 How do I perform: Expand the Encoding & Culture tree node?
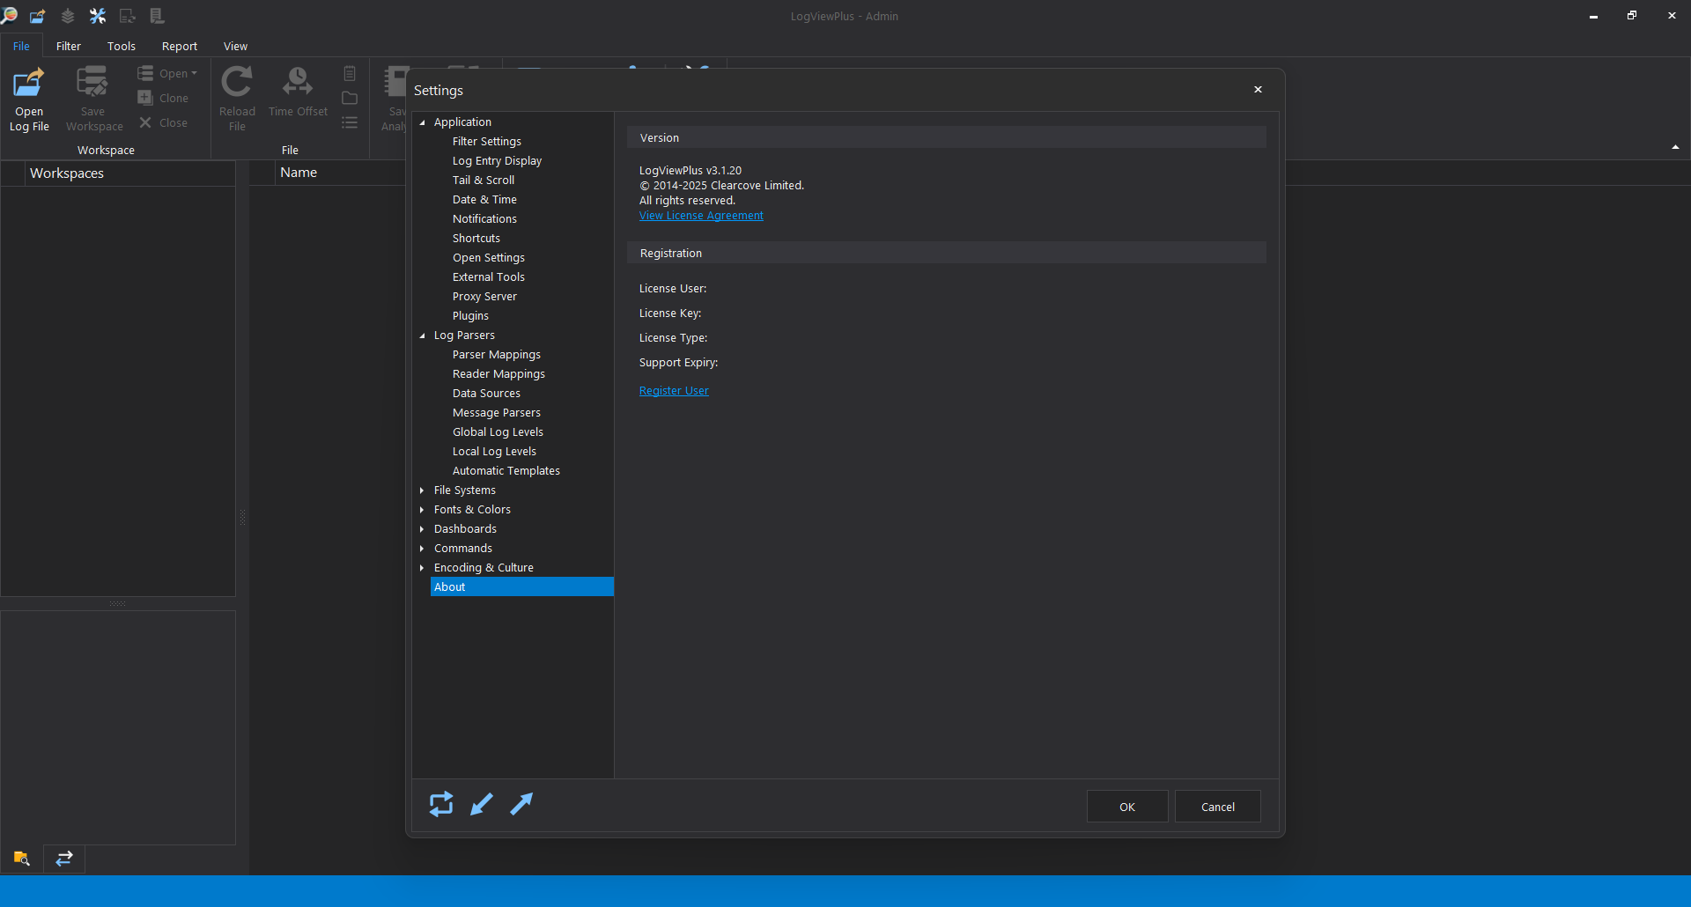422,568
